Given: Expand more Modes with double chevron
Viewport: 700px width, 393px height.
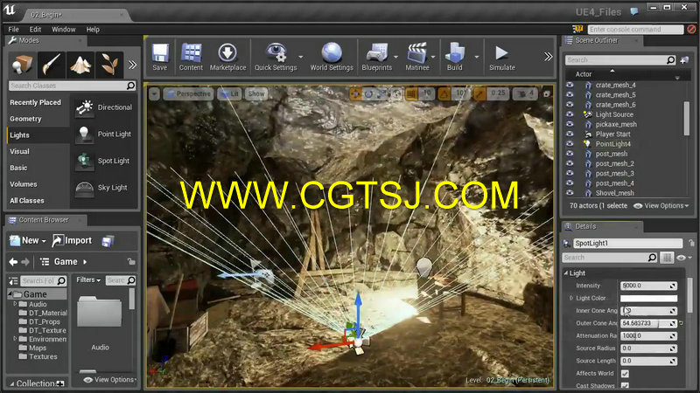Looking at the screenshot, I should coord(132,65).
